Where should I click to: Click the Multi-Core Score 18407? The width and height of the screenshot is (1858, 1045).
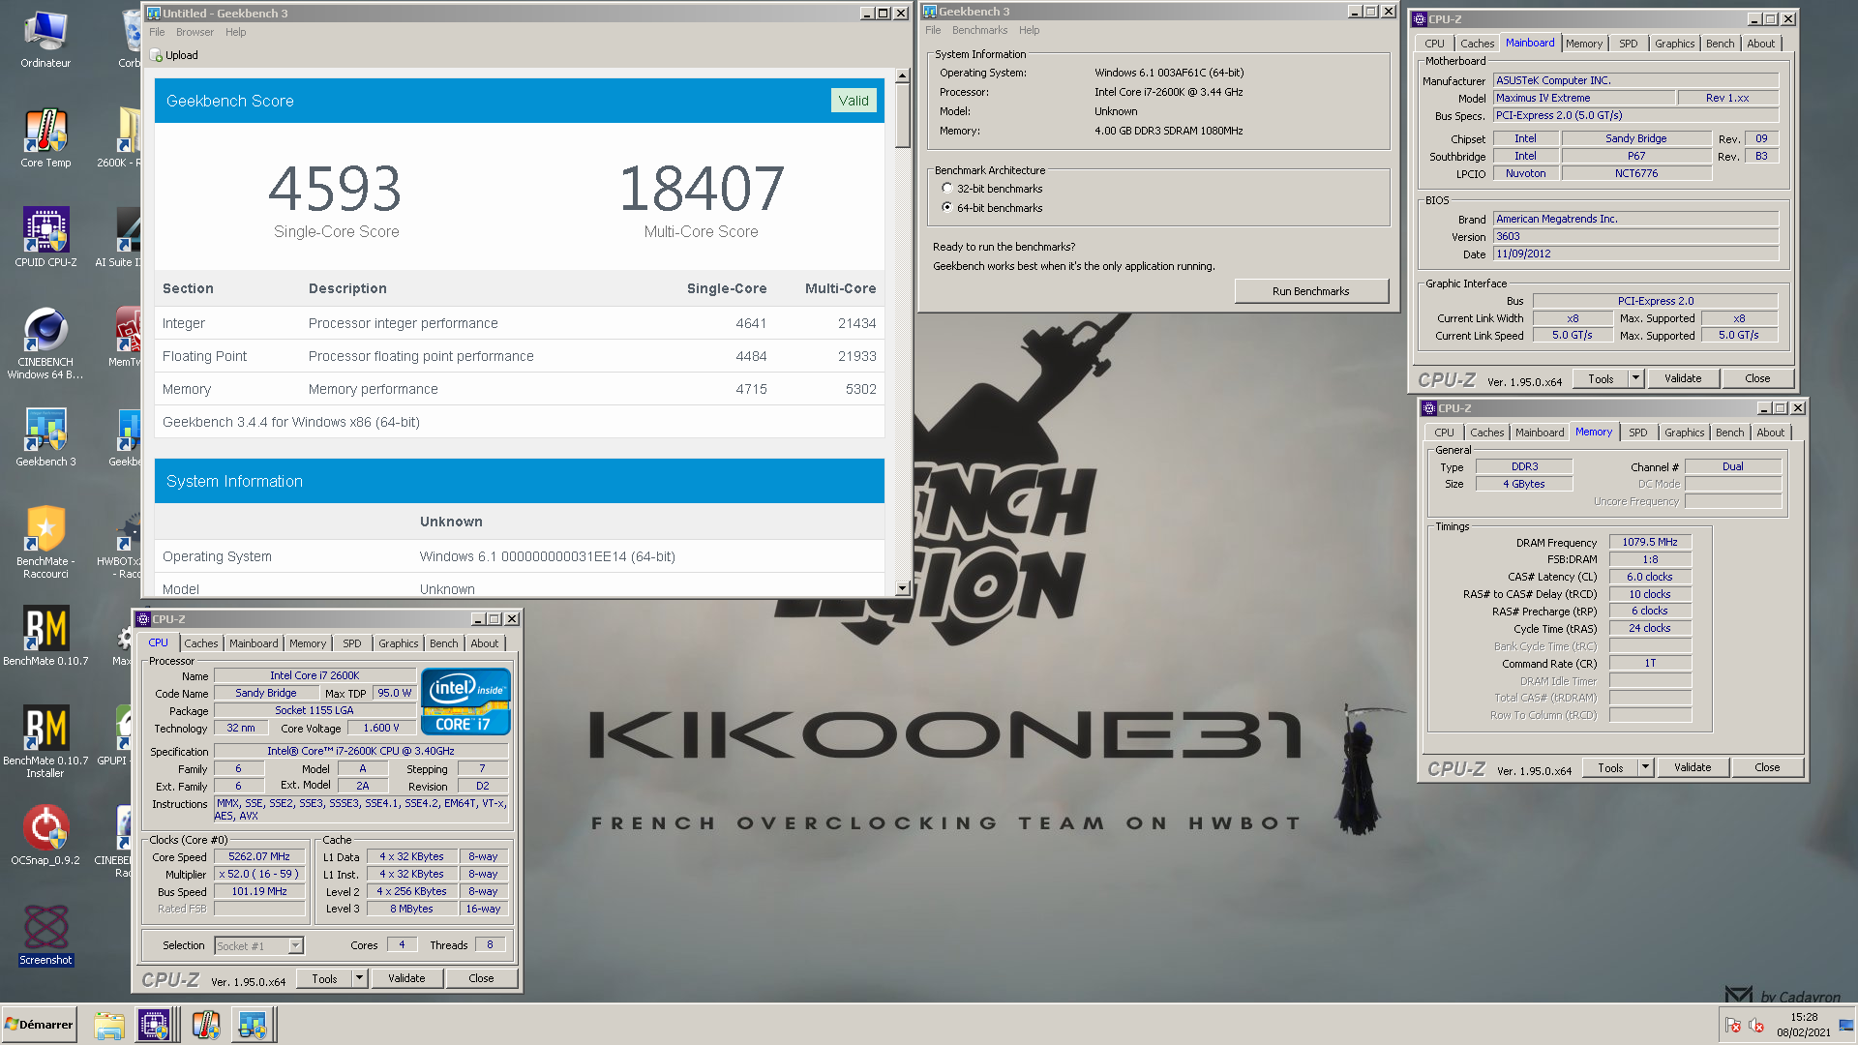702,189
